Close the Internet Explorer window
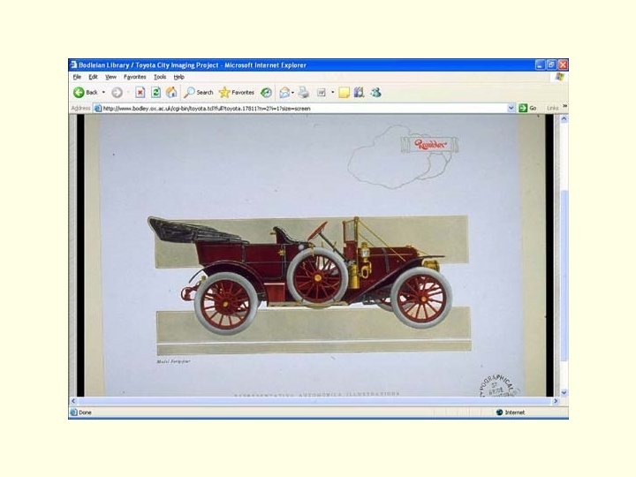 (x=563, y=64)
